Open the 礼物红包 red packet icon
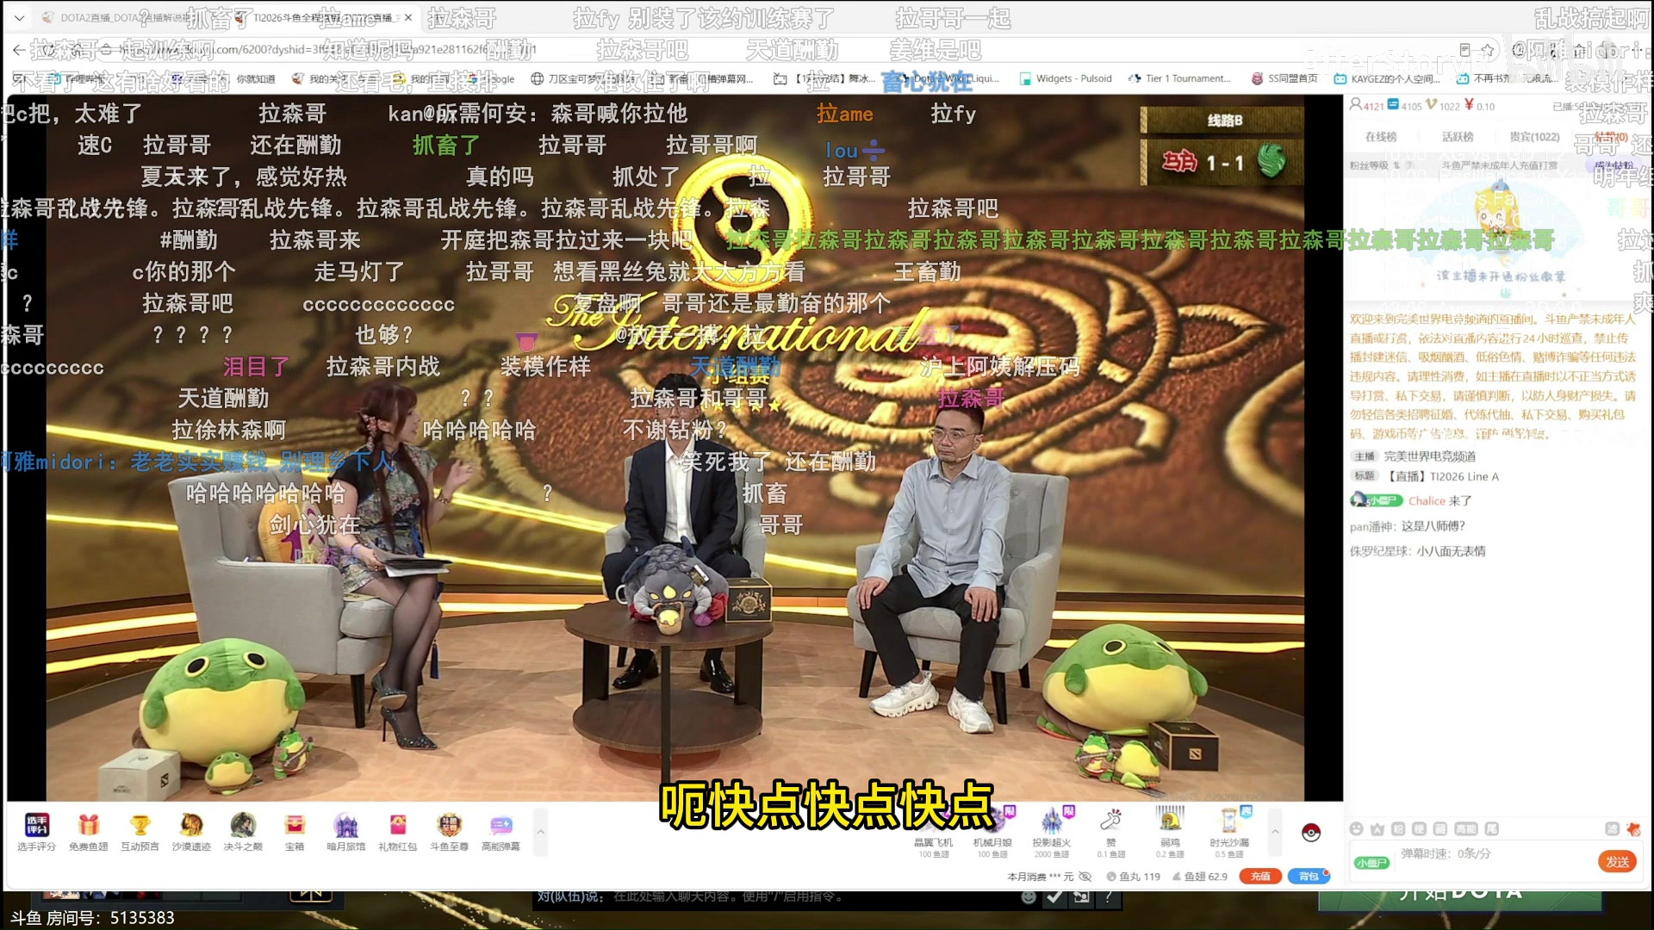Screen dimensions: 1654x930 click(x=397, y=832)
